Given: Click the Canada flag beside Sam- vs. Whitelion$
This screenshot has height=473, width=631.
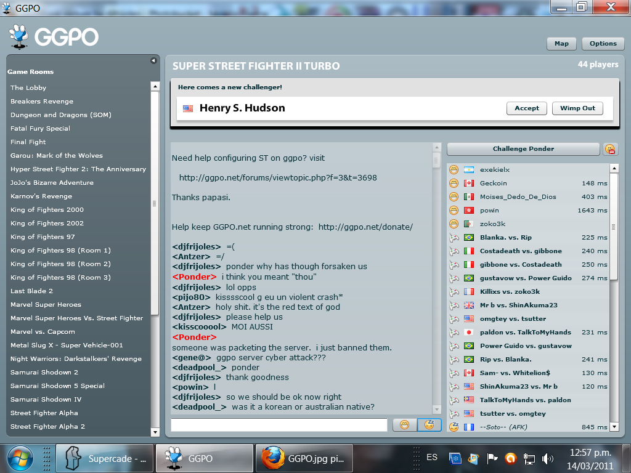Looking at the screenshot, I should coord(469,373).
